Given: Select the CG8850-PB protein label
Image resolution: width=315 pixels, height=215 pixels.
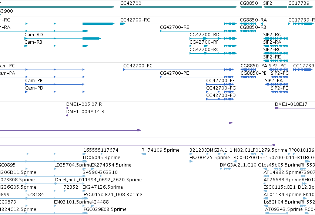Looking at the screenshot, I should pos(254,73).
